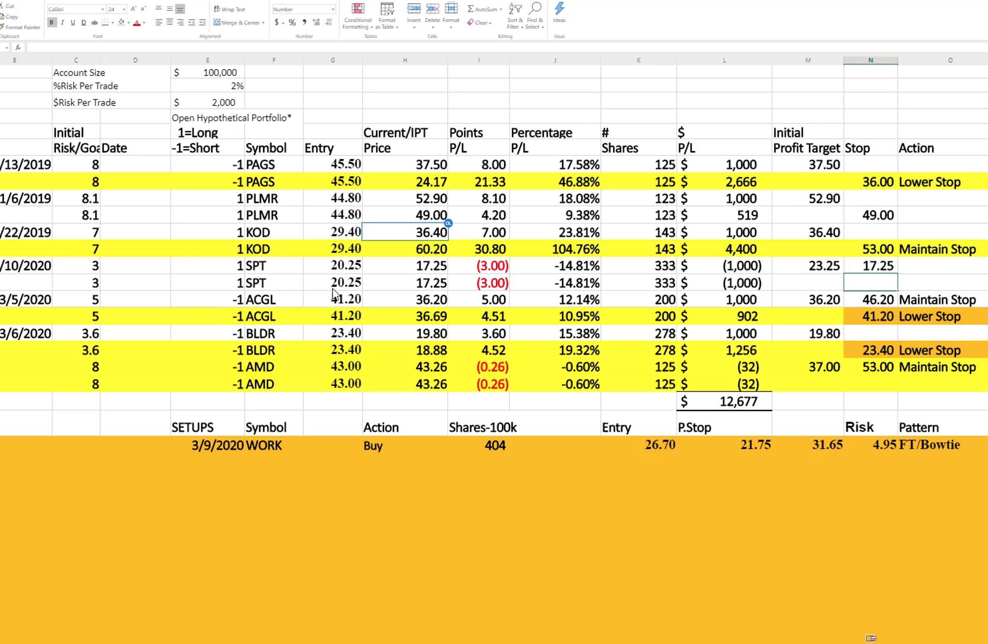
Task: Increase decimal places
Action: coord(316,22)
